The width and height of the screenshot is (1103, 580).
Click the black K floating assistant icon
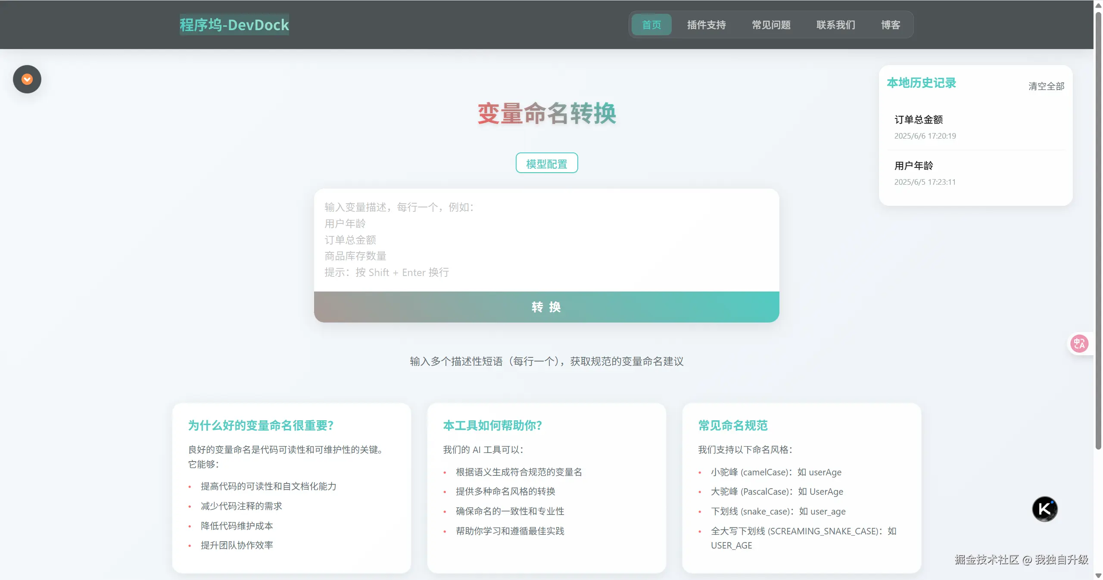1044,509
